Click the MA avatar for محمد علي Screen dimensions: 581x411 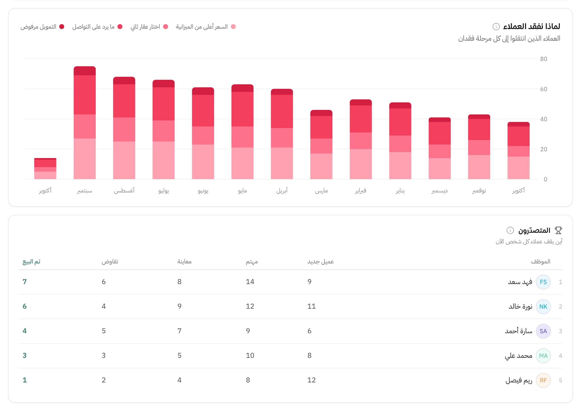click(543, 356)
